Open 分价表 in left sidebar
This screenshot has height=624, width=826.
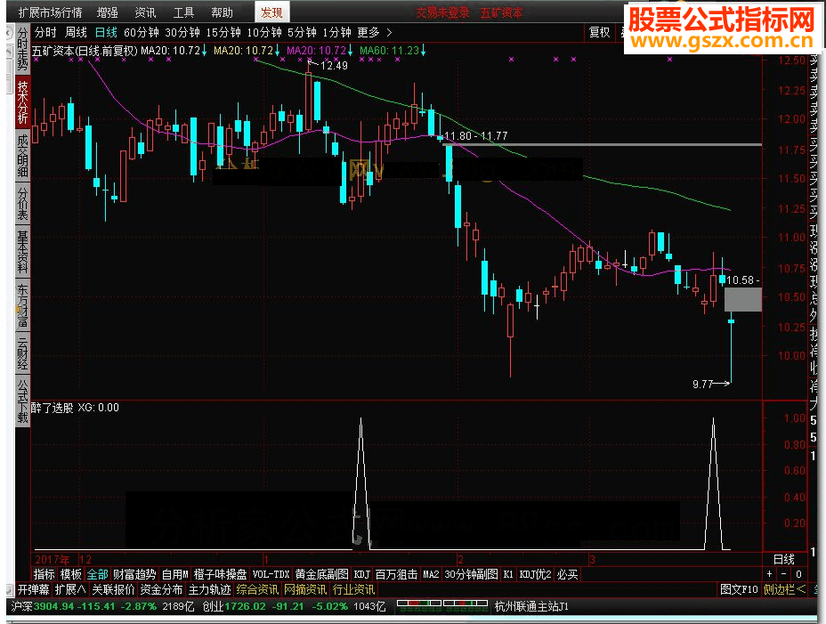tap(22, 203)
